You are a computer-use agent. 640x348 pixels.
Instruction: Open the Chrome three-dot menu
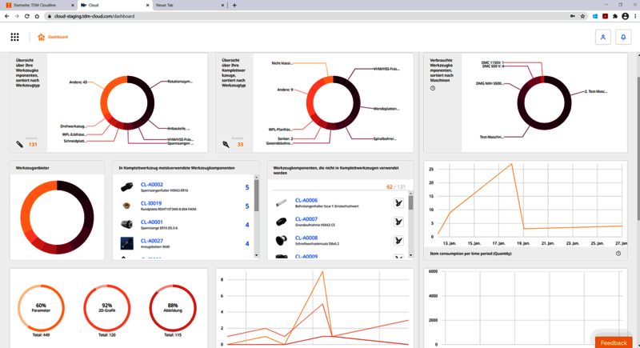pos(634,16)
